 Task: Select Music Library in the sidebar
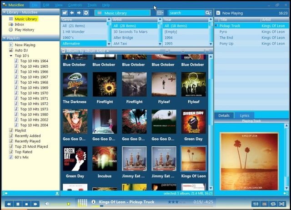click(26, 19)
